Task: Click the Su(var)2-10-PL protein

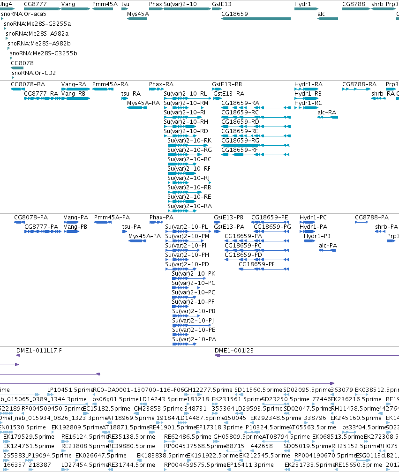Action: click(x=188, y=232)
